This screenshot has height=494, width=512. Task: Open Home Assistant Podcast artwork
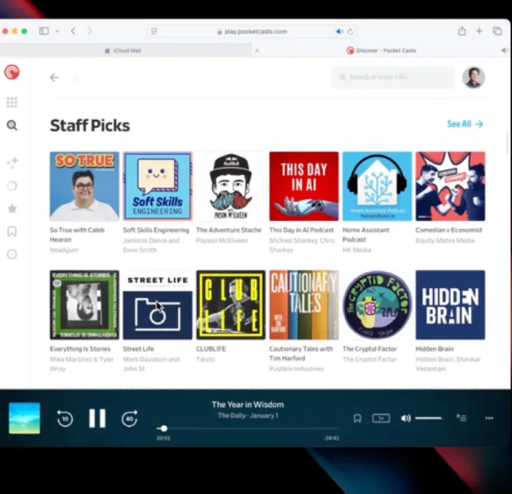click(x=377, y=186)
